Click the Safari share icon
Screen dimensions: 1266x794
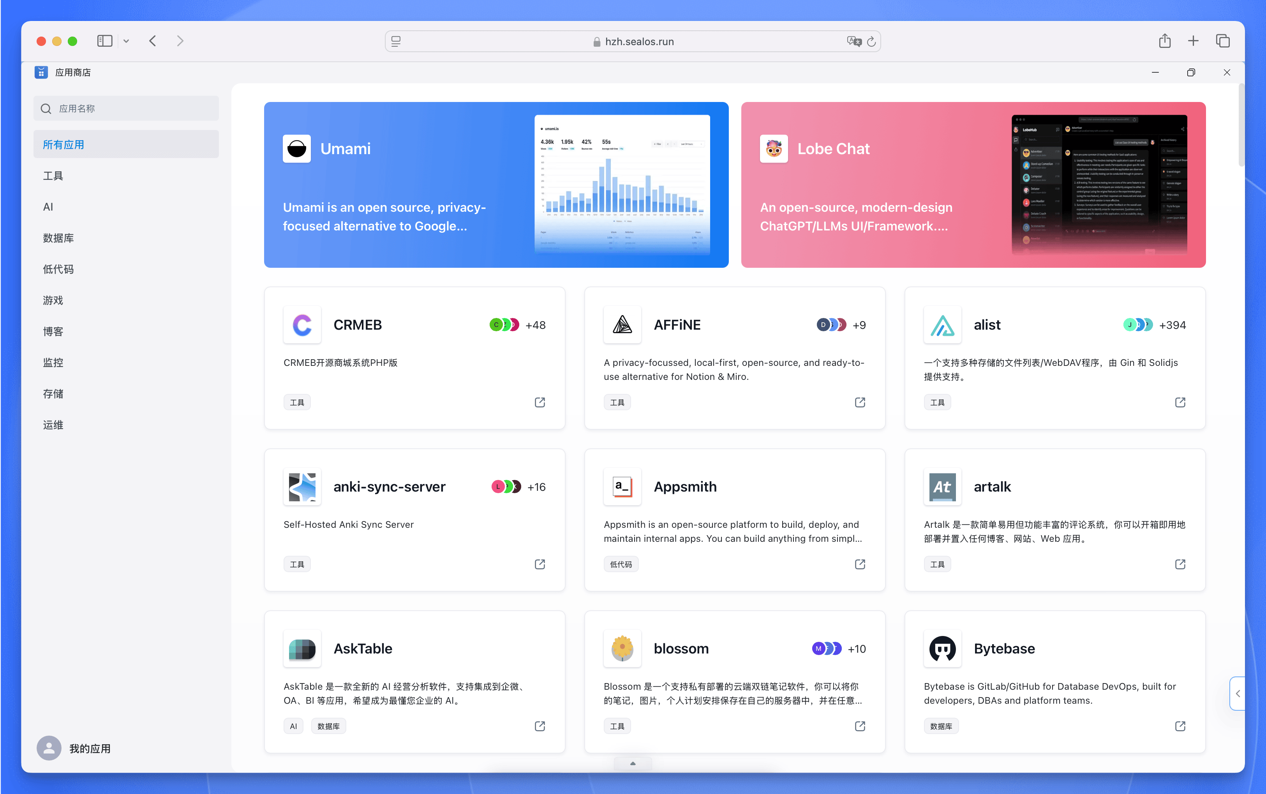[1165, 41]
